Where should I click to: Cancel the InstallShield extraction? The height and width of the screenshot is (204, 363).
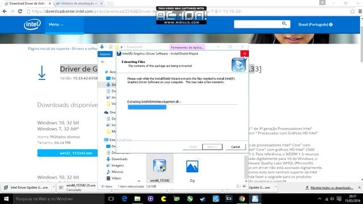(x=235, y=147)
